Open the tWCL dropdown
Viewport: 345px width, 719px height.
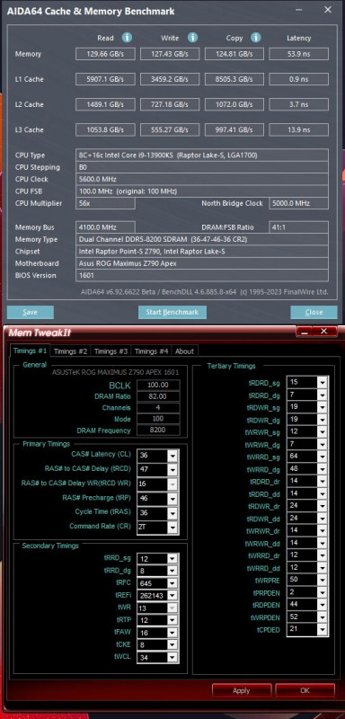tap(172, 658)
